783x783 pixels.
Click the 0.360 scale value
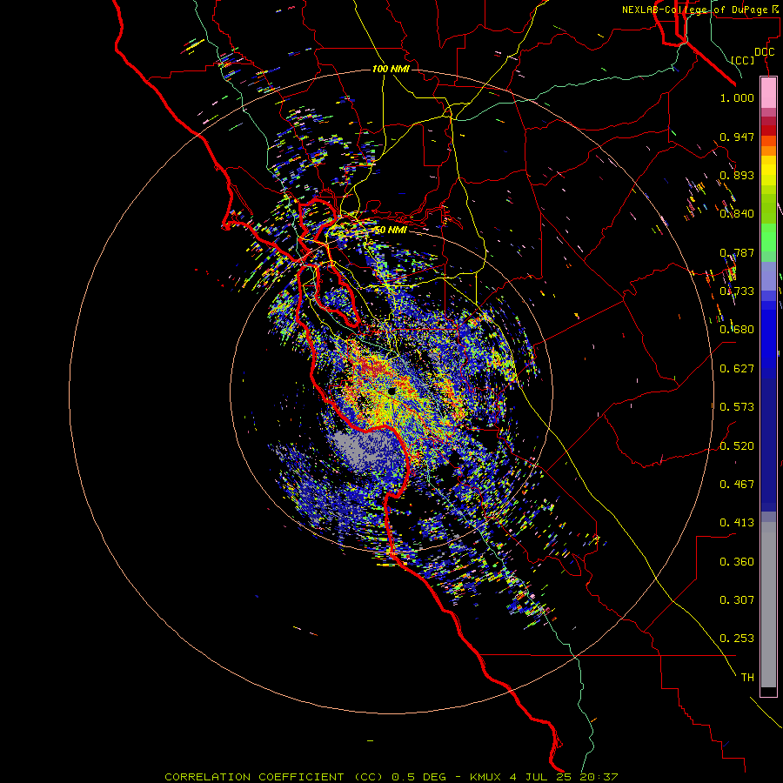(x=737, y=562)
